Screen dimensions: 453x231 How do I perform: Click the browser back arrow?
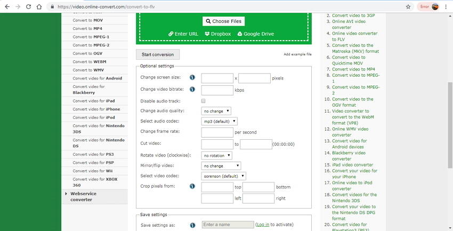tap(7, 6)
